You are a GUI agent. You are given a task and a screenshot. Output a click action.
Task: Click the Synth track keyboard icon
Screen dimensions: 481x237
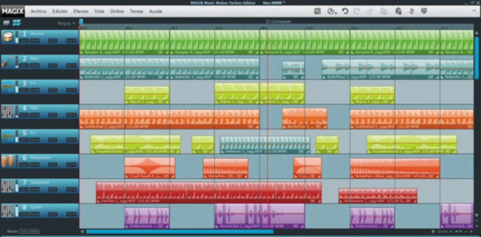coord(7,211)
